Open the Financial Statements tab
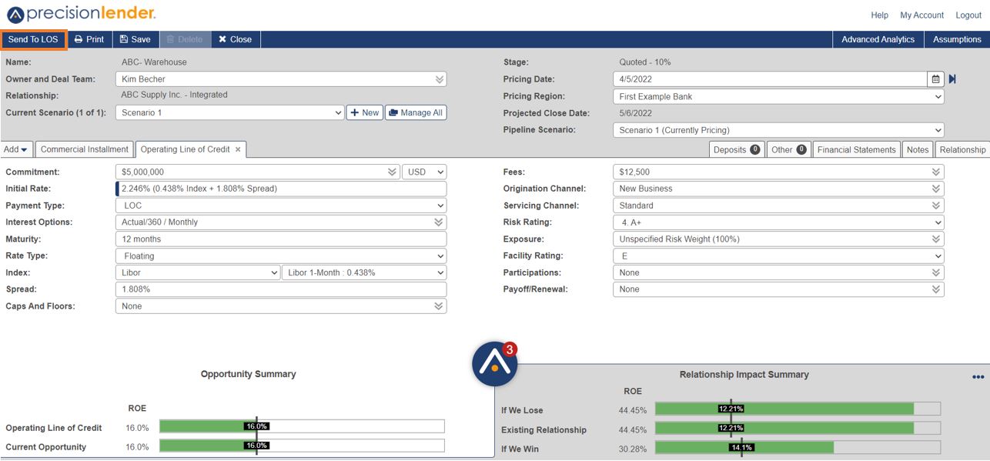Image resolution: width=990 pixels, height=461 pixels. 856,149
